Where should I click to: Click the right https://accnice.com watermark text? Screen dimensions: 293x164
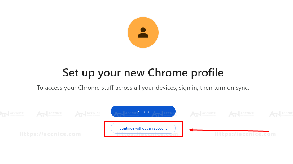tap(245, 134)
